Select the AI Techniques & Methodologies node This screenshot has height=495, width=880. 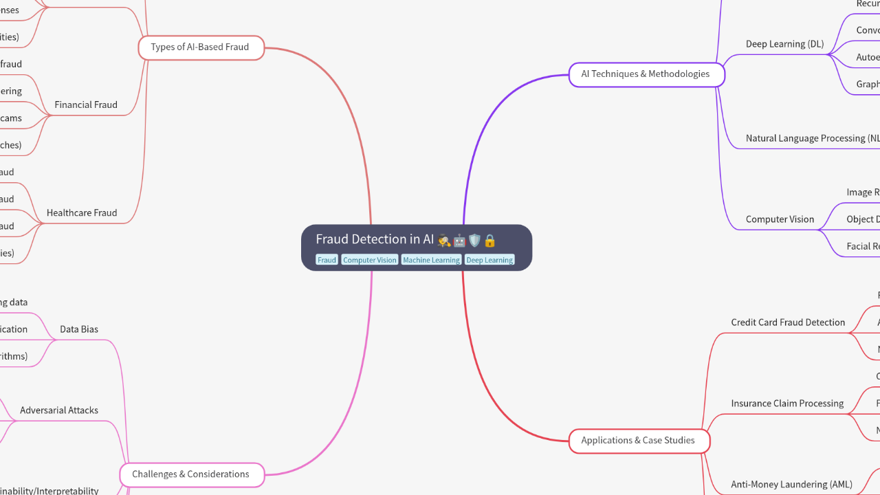point(646,74)
